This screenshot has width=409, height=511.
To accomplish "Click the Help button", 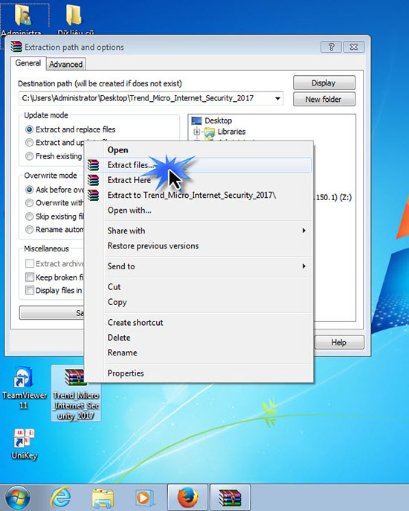I will (339, 342).
